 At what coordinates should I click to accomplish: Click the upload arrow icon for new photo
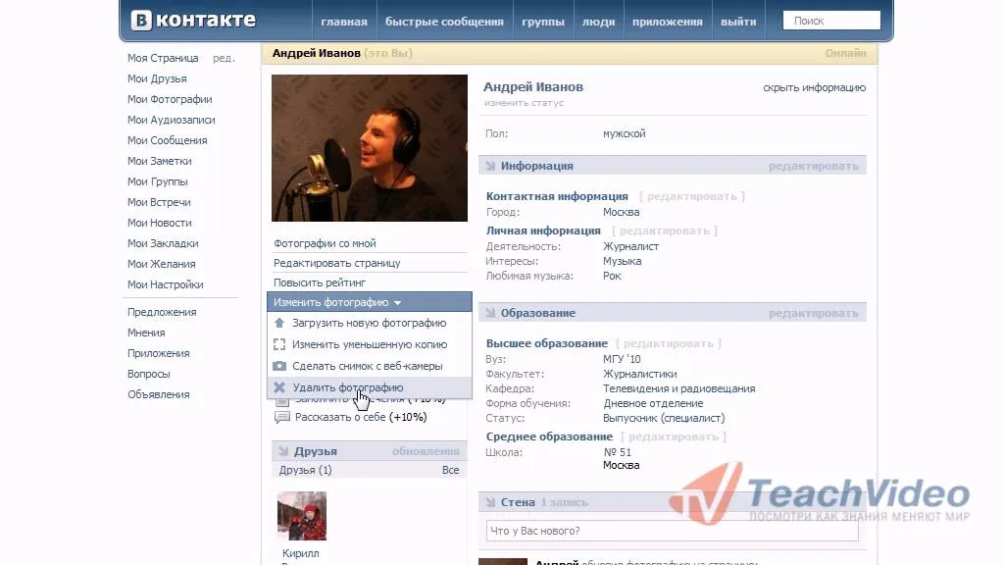tap(279, 323)
